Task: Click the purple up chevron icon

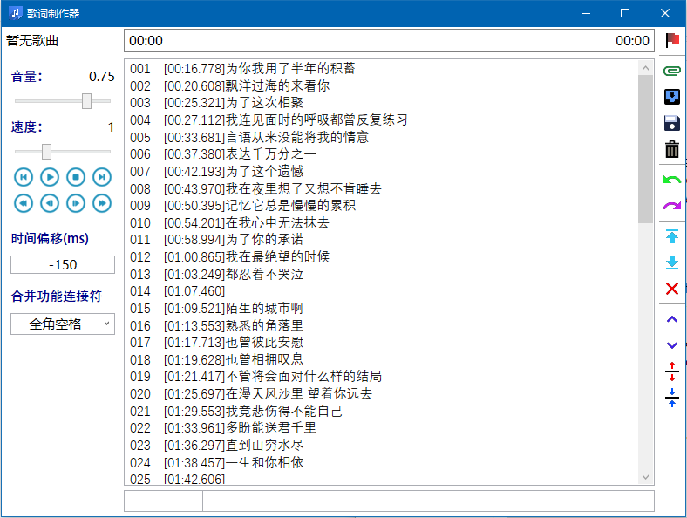Action: tap(671, 319)
